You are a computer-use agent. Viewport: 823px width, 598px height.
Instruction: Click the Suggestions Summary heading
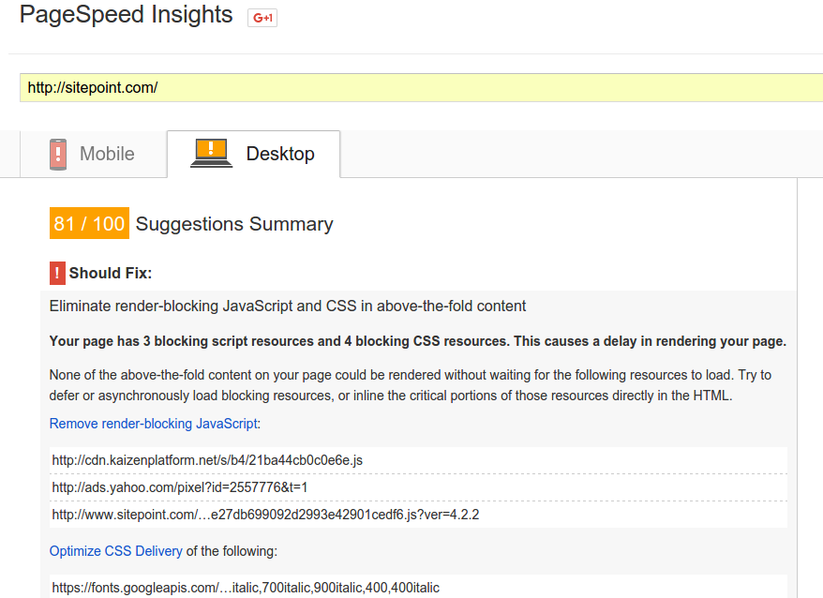234,224
